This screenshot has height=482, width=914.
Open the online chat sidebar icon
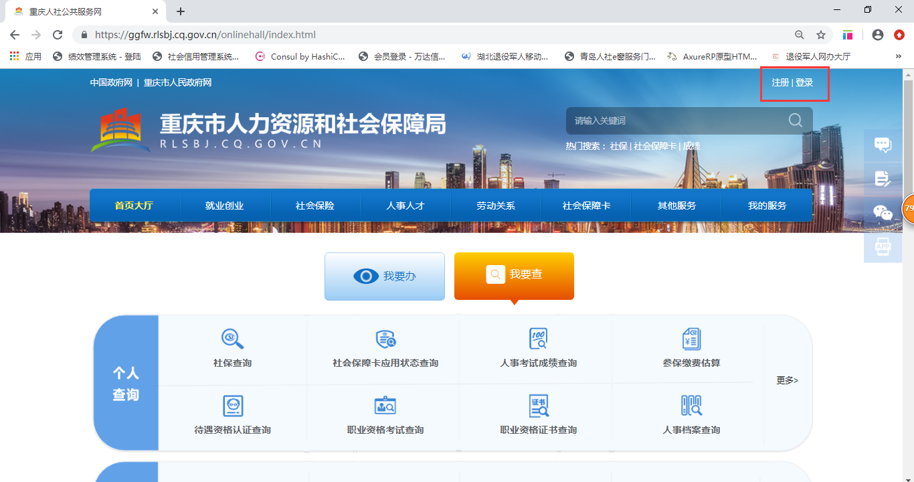883,145
